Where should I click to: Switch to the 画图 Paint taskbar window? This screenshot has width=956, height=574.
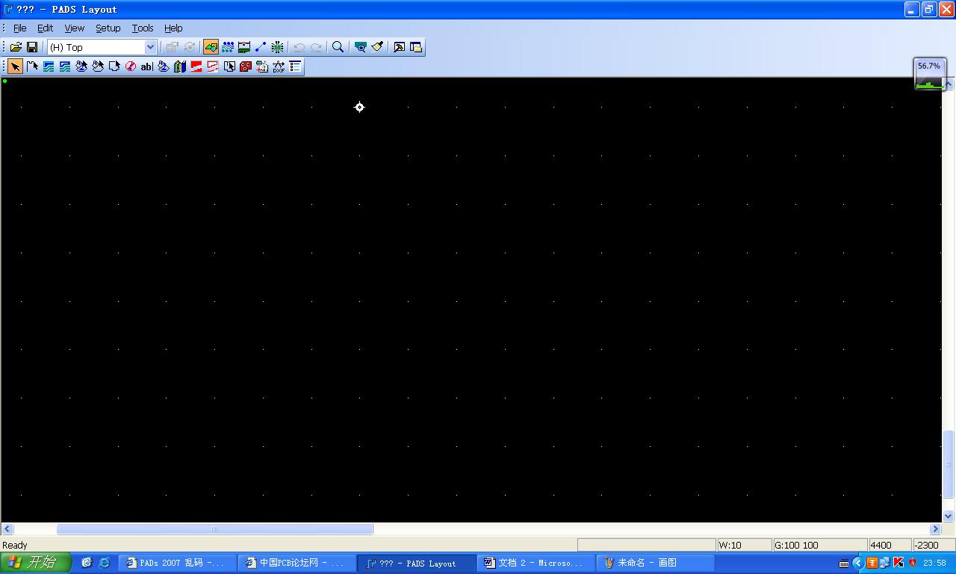(655, 563)
